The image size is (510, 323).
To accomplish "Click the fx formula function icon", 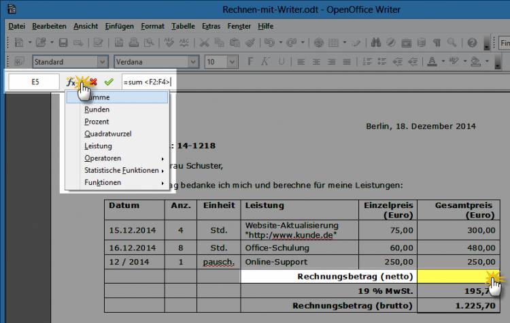I will pos(71,82).
